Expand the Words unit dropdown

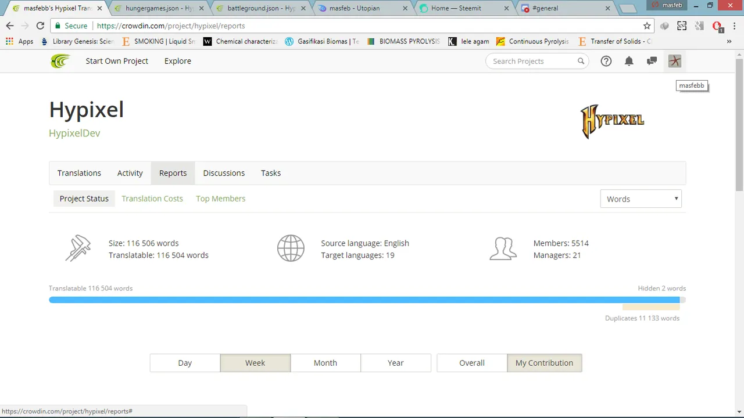641,199
